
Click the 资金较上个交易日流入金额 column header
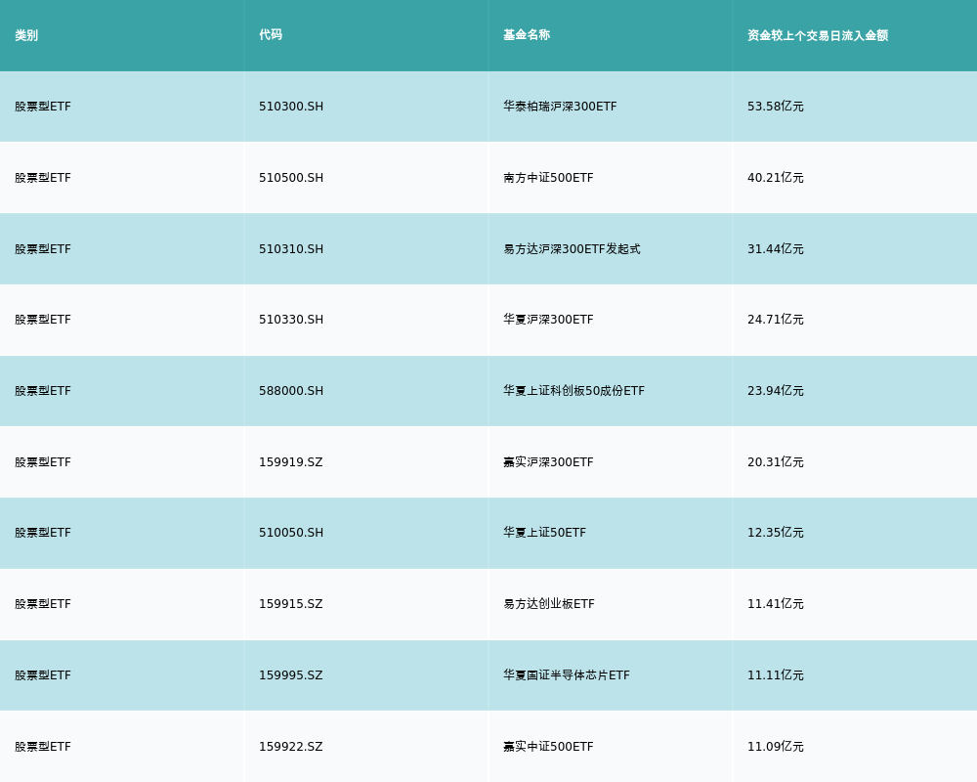pos(818,35)
